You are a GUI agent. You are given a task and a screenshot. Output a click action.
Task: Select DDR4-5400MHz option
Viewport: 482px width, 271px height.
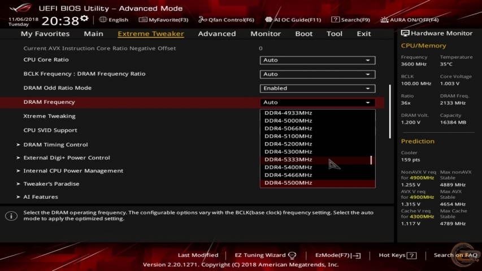click(317, 167)
